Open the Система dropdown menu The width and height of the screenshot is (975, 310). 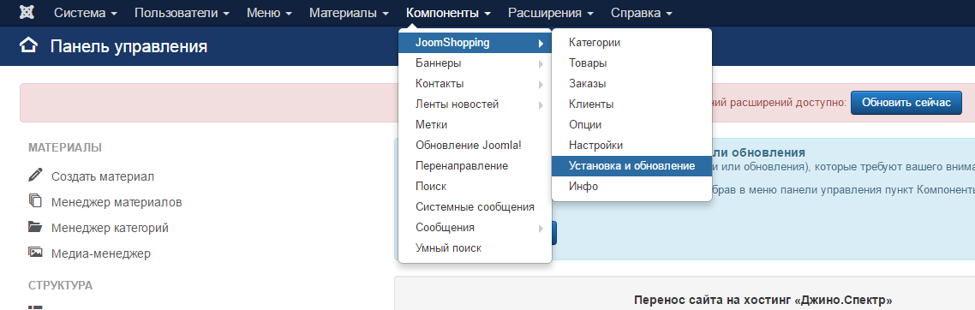85,13
